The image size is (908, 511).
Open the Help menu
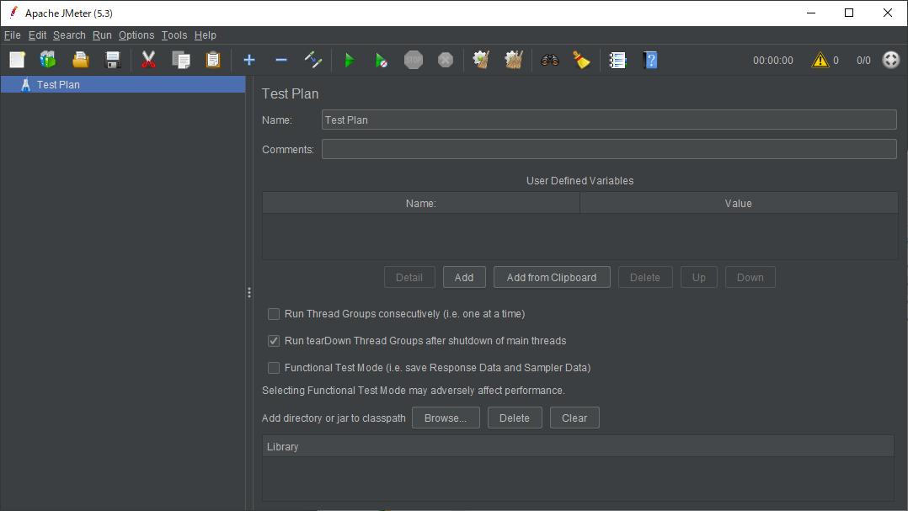point(205,35)
